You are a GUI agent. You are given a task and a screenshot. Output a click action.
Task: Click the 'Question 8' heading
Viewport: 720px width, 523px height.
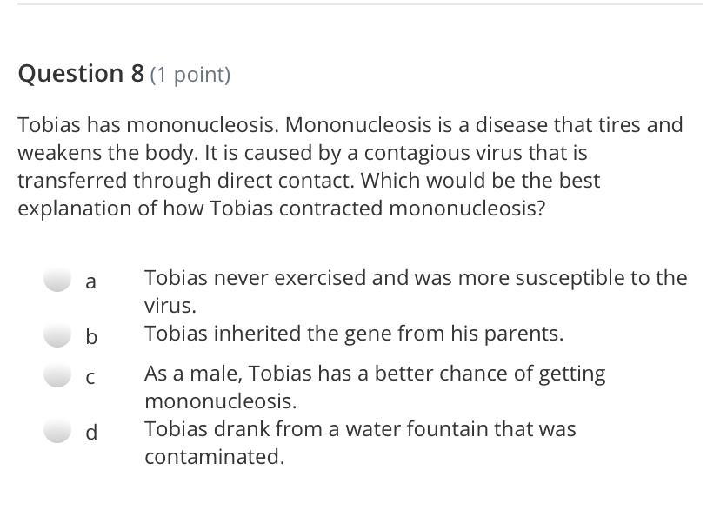[x=81, y=74]
